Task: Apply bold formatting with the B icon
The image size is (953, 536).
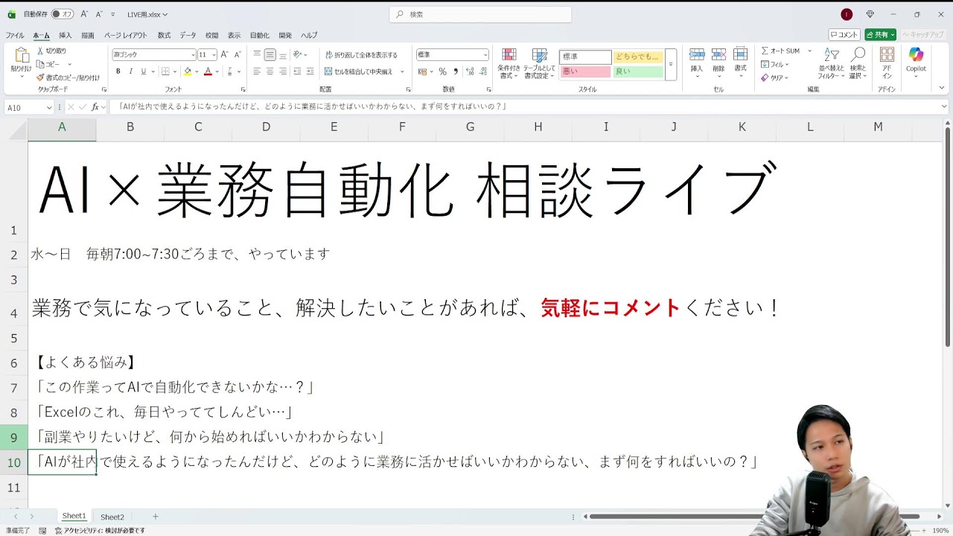Action: pyautogui.click(x=118, y=71)
